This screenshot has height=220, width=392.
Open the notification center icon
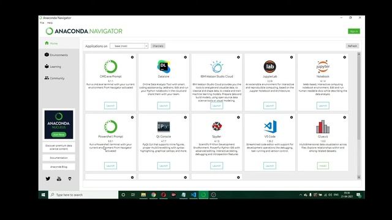click(x=359, y=195)
